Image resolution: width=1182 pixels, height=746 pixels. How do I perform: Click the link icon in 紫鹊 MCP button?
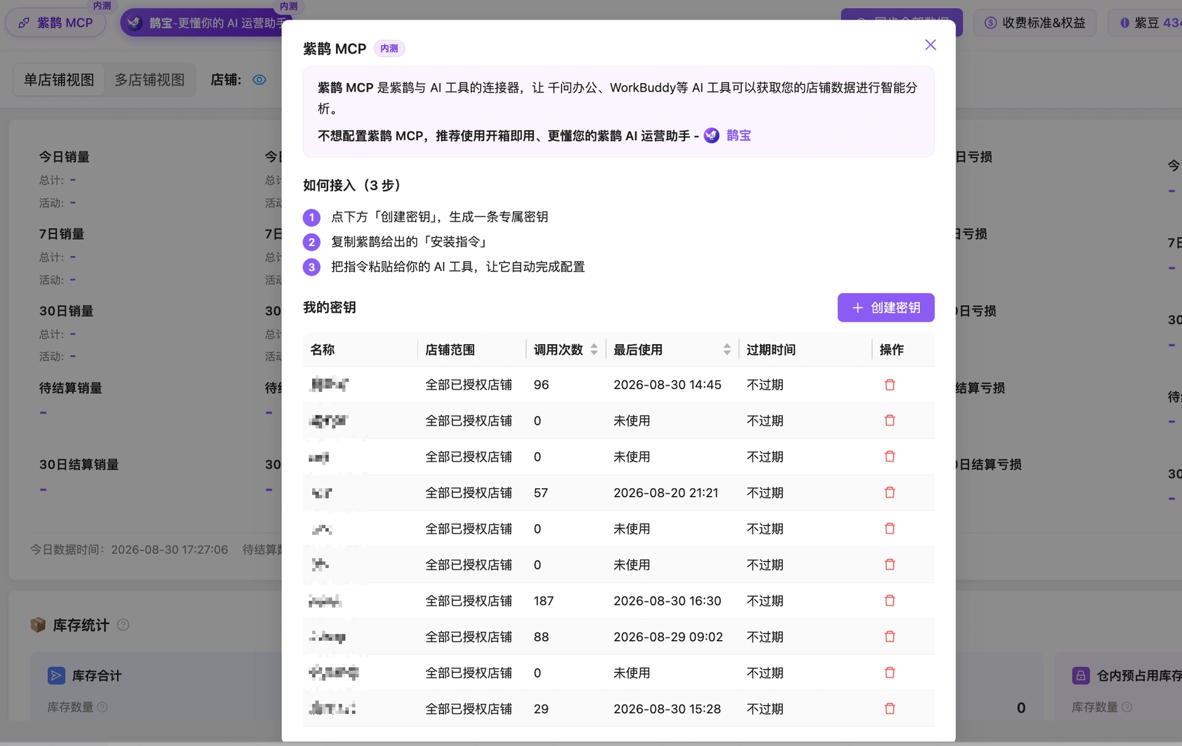[x=24, y=23]
